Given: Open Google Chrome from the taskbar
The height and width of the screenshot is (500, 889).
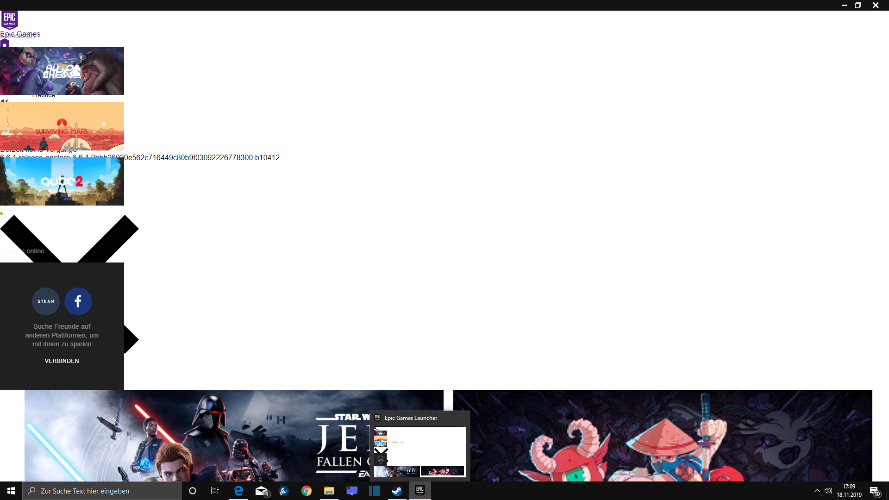Looking at the screenshot, I should (x=306, y=491).
